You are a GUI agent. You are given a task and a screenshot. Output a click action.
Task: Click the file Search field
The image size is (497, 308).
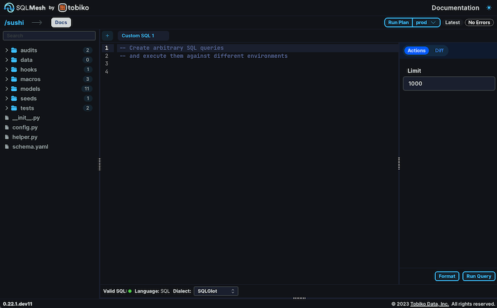tap(49, 36)
